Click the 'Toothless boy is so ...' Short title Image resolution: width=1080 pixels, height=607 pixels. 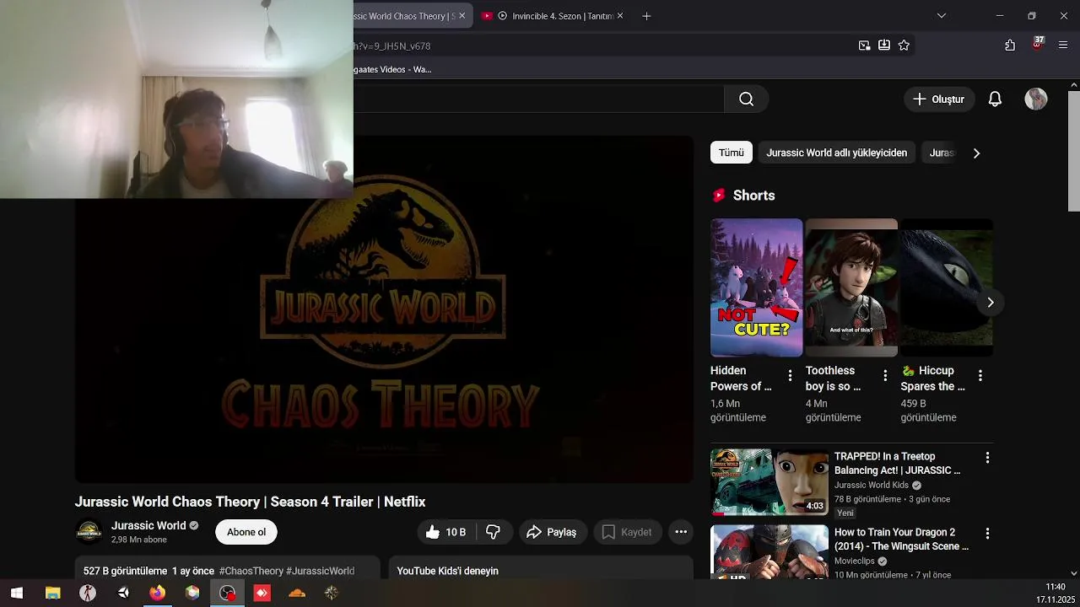833,379
